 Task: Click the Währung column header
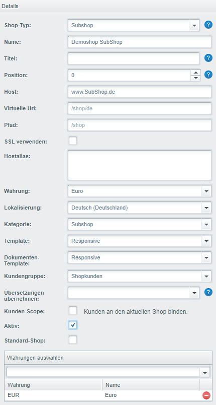pos(53,385)
